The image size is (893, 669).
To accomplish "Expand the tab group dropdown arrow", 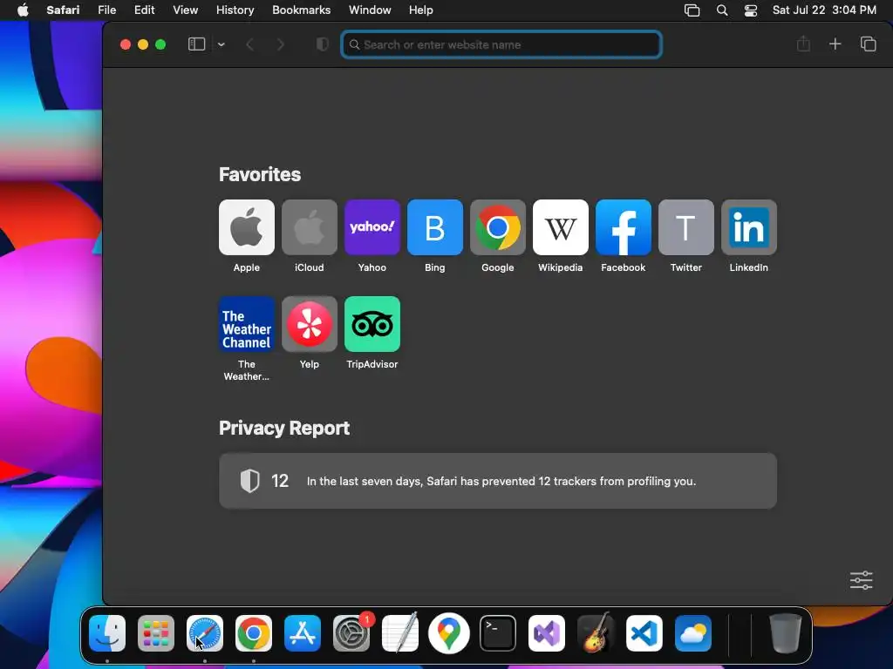I will pyautogui.click(x=221, y=44).
